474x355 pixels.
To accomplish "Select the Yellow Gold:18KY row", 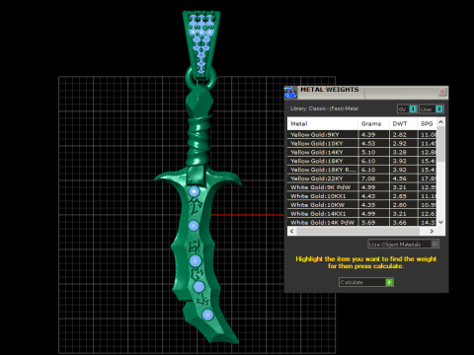I will click(362, 161).
